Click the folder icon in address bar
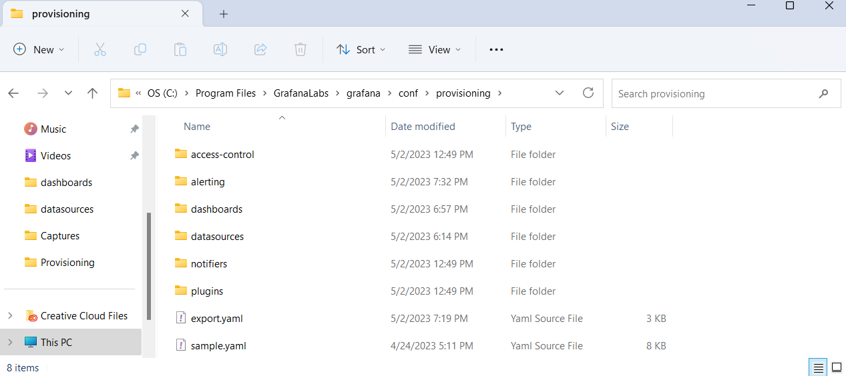 [124, 93]
